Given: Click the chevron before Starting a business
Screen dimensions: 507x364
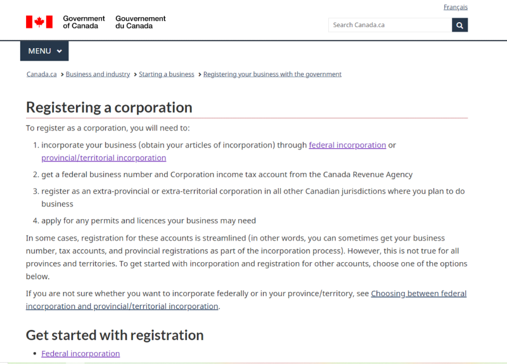Looking at the screenshot, I should [x=134, y=74].
